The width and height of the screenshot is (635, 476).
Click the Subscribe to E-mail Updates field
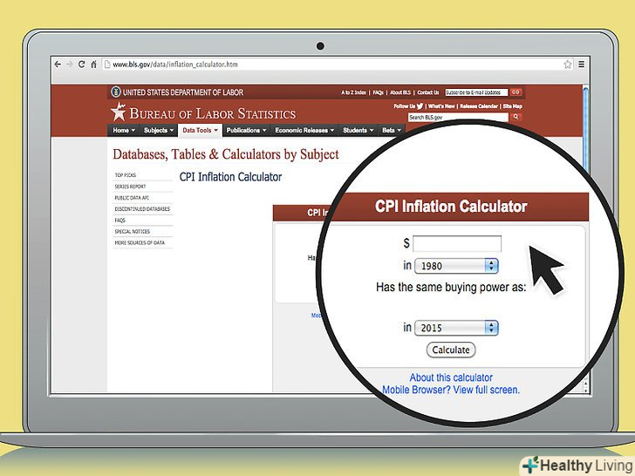click(x=476, y=92)
